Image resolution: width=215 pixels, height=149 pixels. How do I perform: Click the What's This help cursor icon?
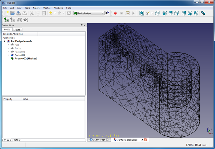tap(107, 13)
